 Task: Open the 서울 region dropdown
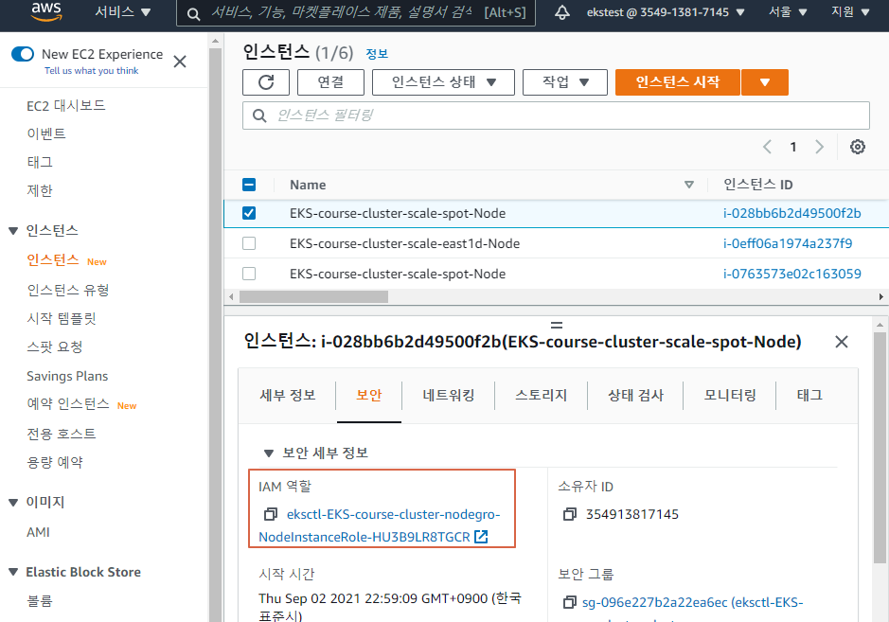788,12
